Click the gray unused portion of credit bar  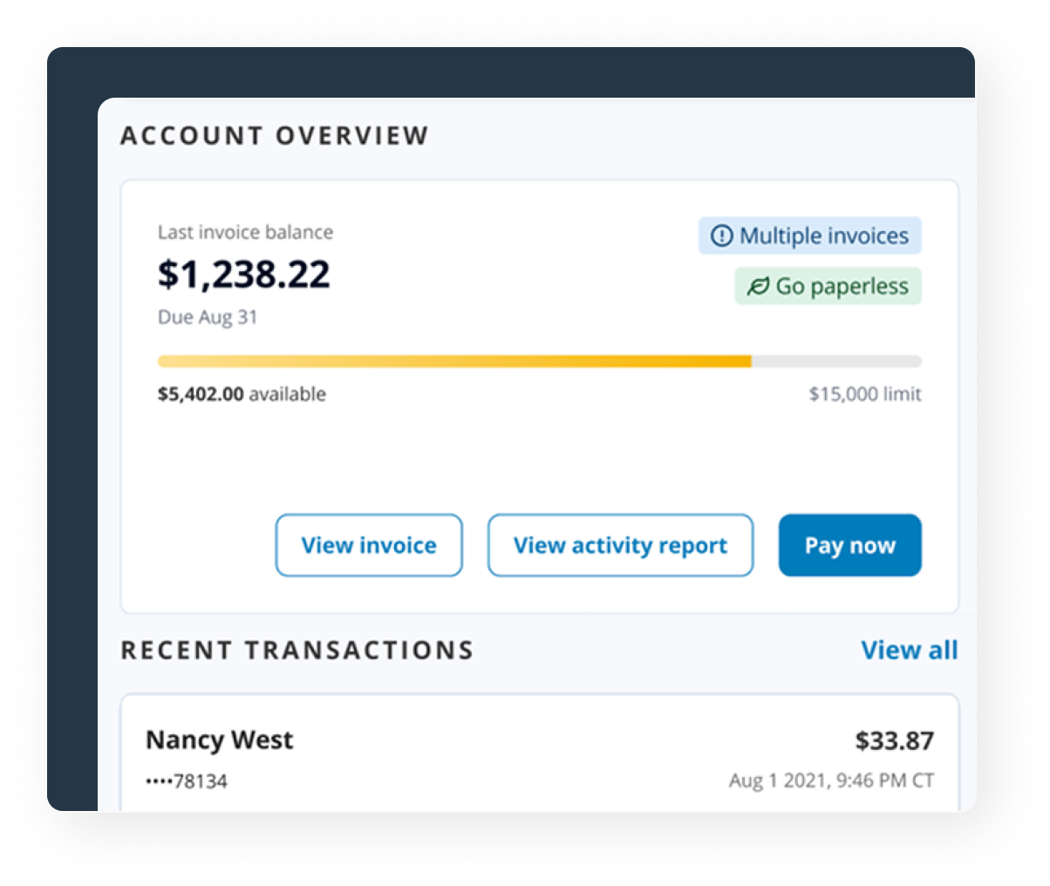click(x=835, y=361)
